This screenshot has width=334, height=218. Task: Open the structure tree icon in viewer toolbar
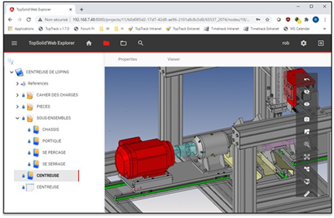[307, 169]
